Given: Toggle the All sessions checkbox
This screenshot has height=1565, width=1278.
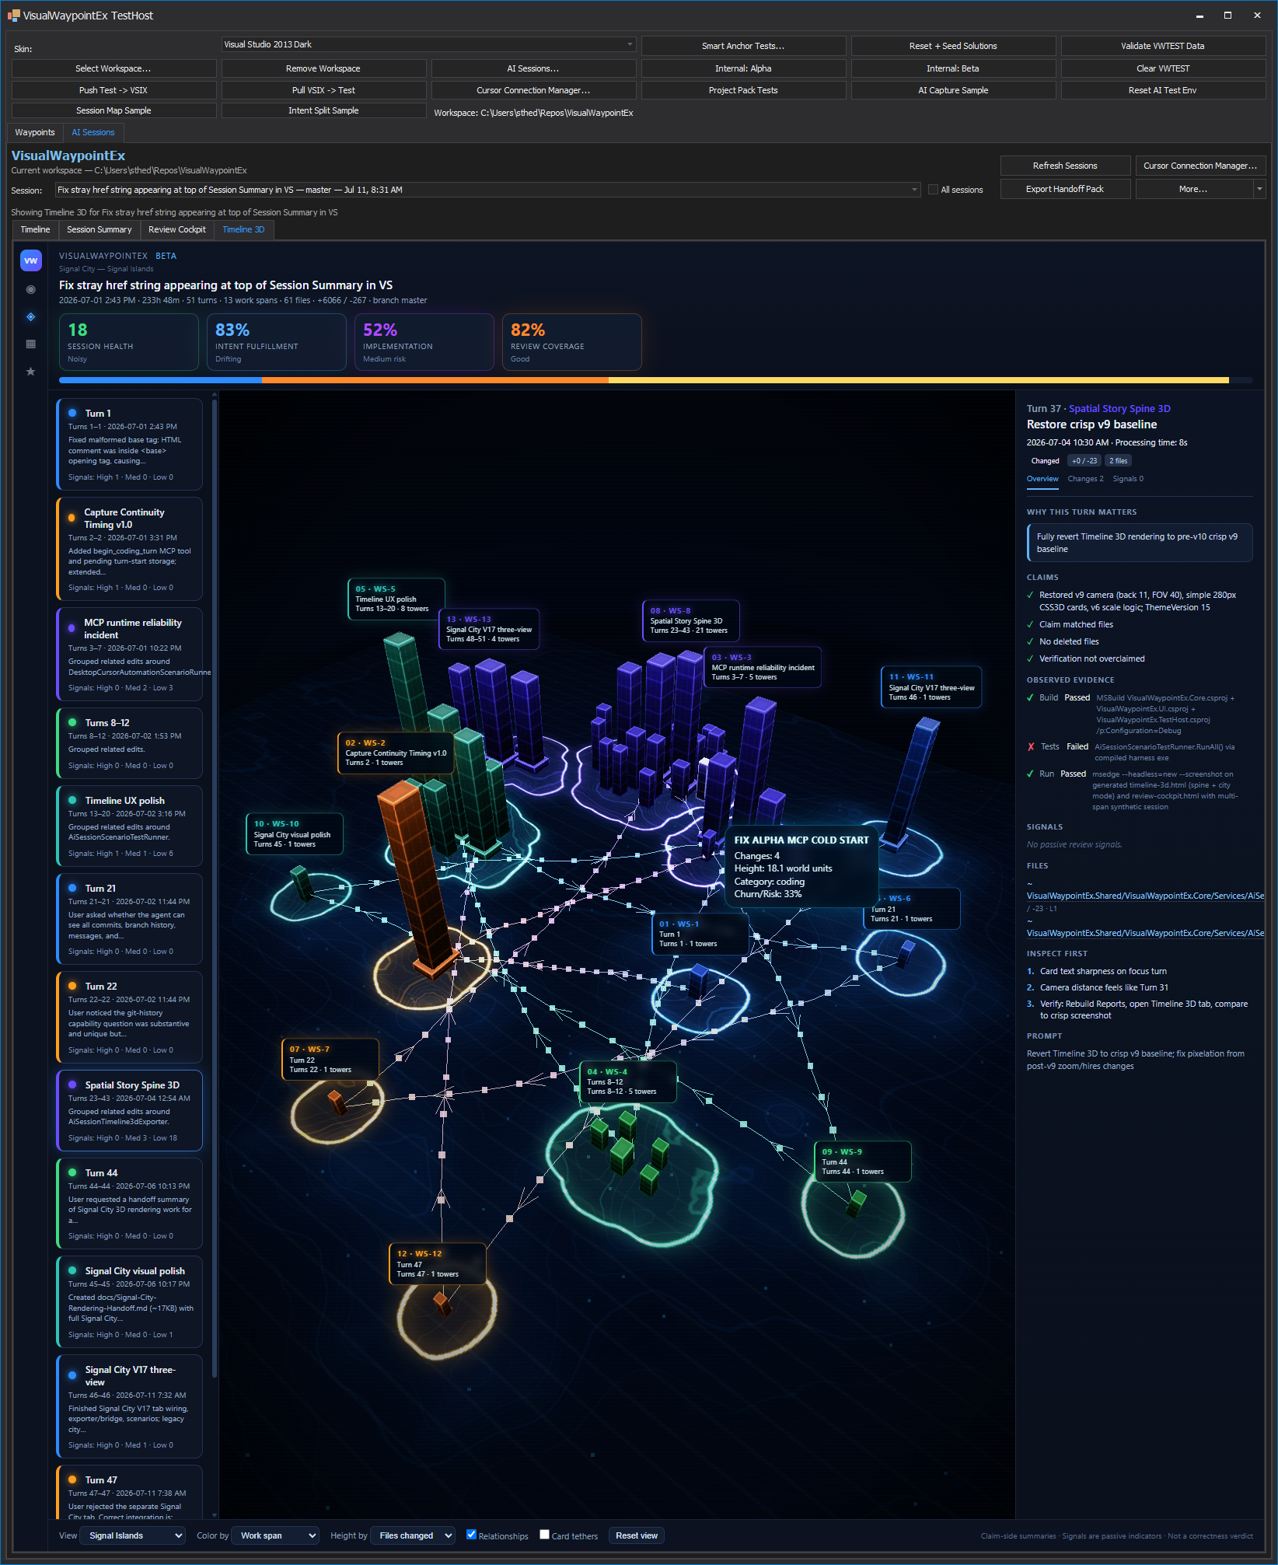Looking at the screenshot, I should 933,190.
